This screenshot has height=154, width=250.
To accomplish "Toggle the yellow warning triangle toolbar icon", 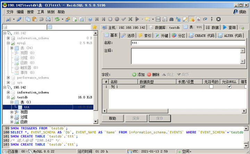I will click(x=192, y=19).
